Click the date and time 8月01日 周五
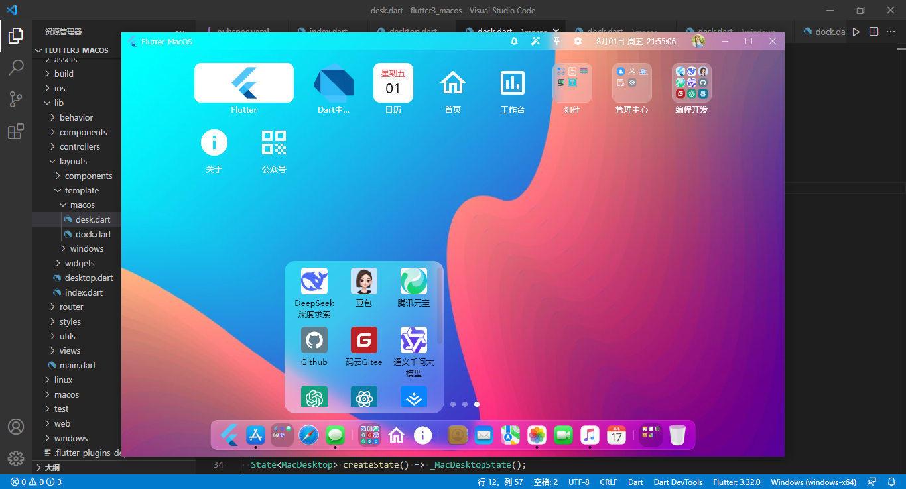The image size is (906, 489). [x=636, y=41]
